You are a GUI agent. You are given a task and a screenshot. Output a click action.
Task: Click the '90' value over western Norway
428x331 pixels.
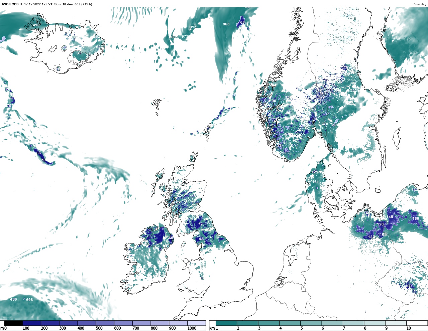(274, 101)
